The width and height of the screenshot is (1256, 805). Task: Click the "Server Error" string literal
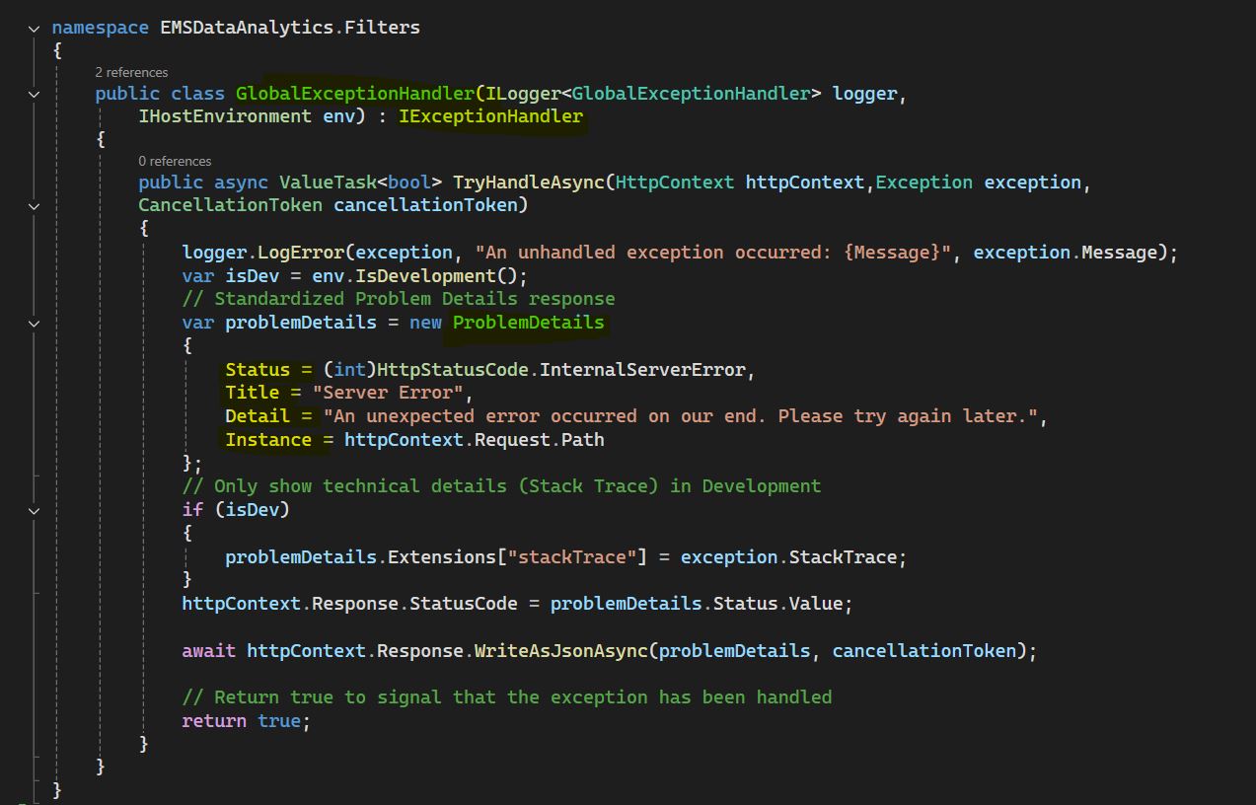coord(388,393)
